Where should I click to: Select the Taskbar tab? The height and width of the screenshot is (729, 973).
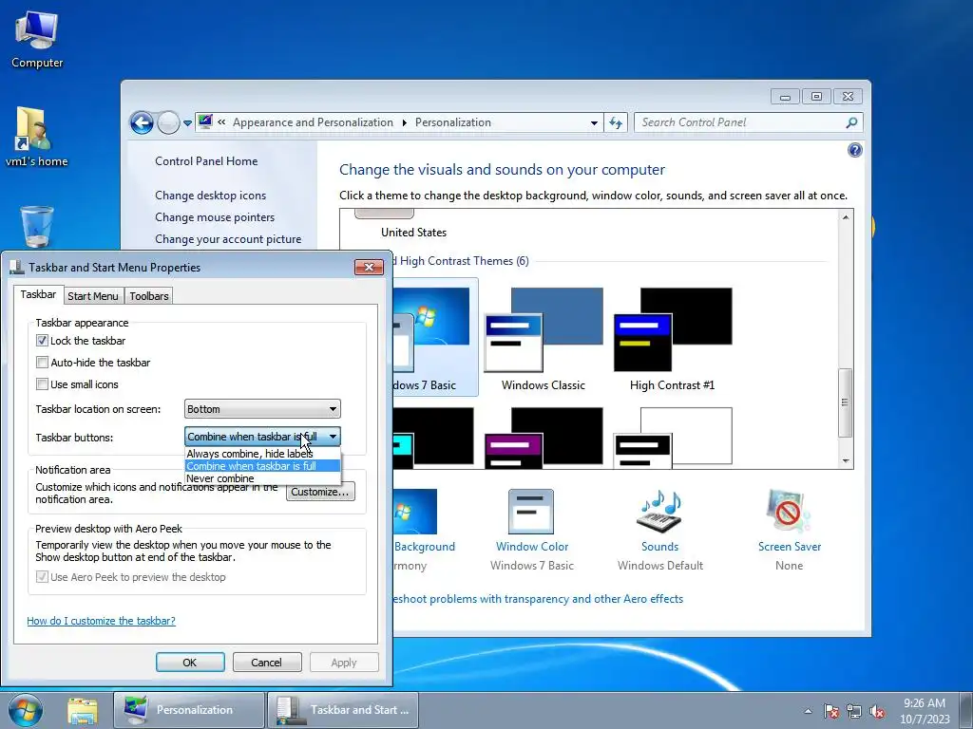(x=38, y=294)
